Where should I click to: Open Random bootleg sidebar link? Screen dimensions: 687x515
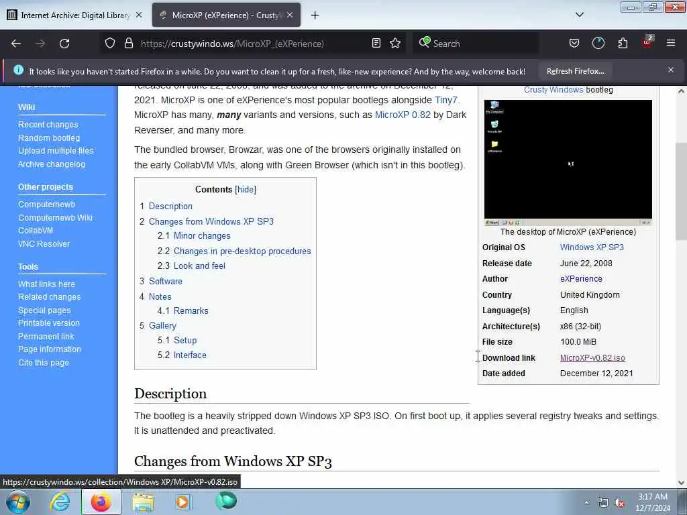tap(49, 137)
